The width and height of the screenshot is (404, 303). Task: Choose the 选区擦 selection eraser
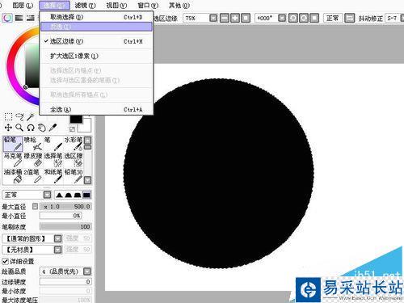[x=74, y=160]
